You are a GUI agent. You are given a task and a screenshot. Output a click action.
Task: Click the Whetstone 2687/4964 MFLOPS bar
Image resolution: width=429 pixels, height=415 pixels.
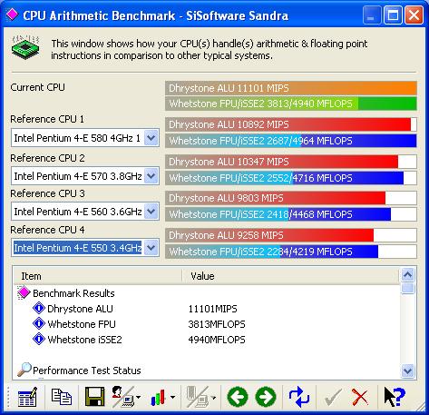(291, 141)
